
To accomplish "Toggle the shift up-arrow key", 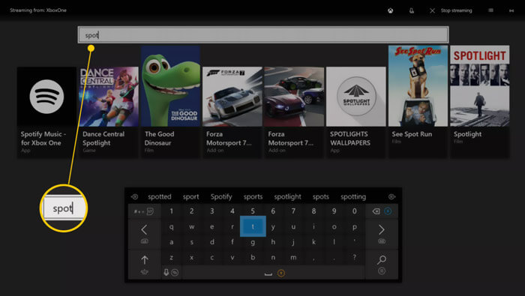I will (144, 265).
